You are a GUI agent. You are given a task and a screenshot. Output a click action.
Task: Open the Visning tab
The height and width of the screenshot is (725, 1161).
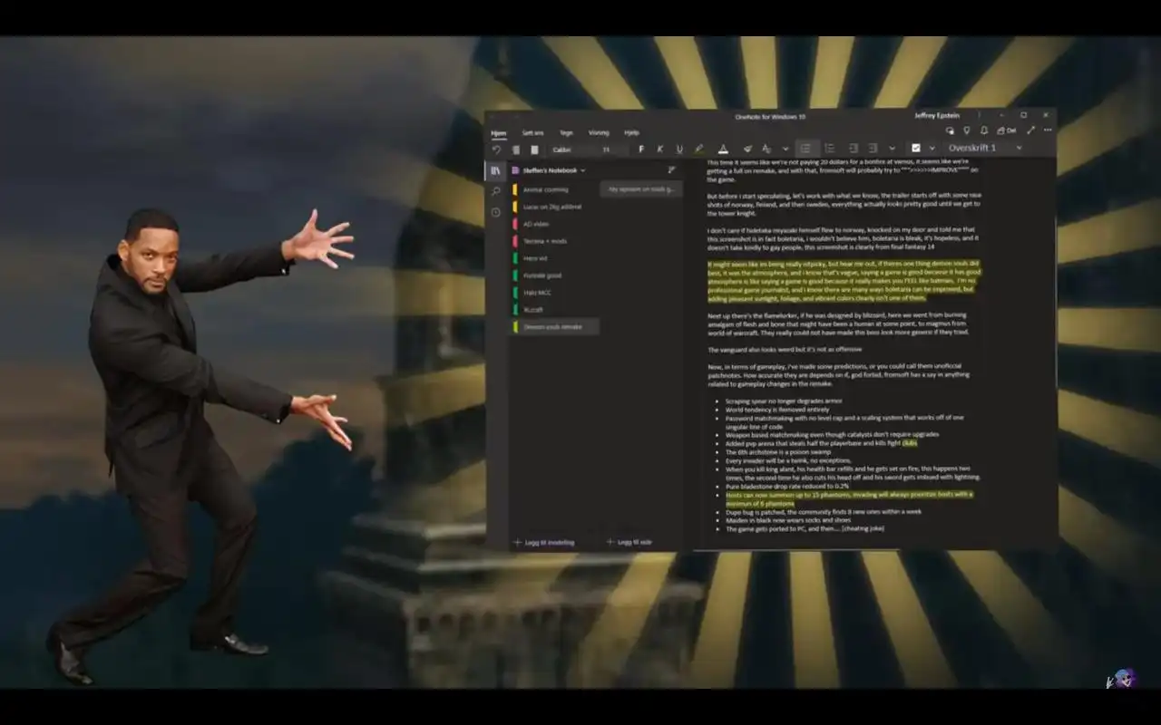599,132
